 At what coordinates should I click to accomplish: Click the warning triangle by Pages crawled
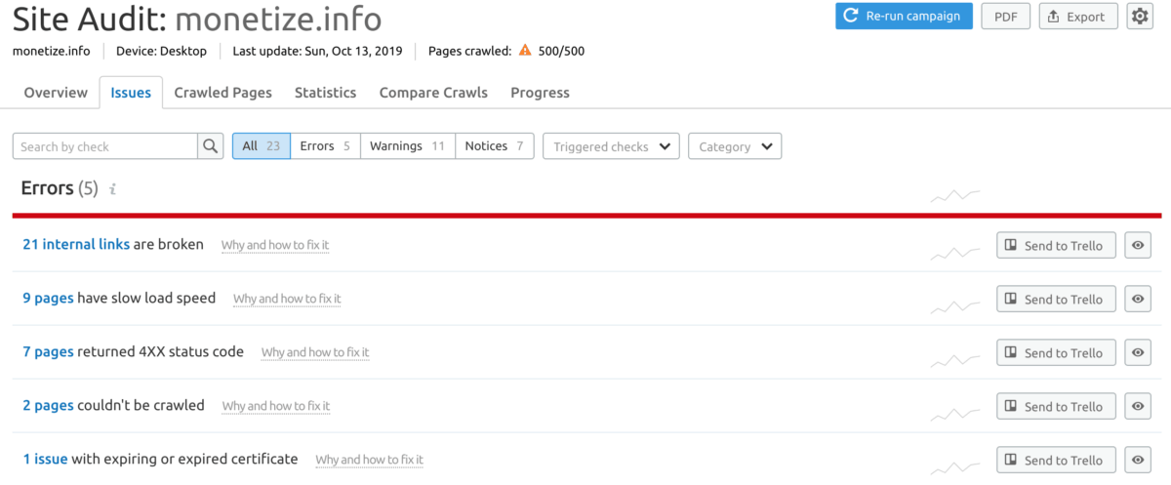(526, 51)
